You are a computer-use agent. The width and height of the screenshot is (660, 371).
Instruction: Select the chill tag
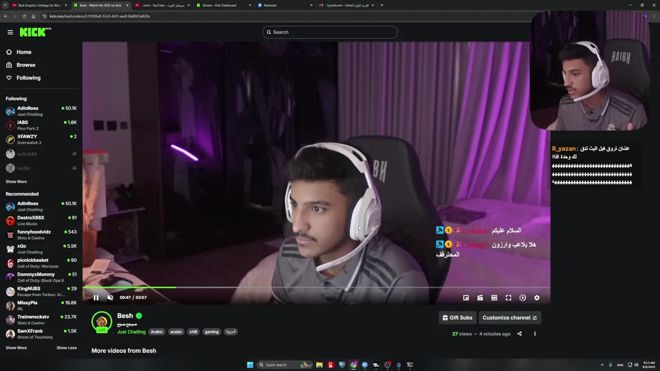point(193,332)
